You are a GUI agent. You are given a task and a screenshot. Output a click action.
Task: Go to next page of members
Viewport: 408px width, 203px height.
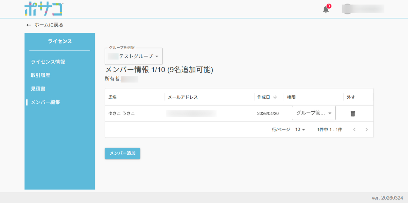(x=367, y=129)
